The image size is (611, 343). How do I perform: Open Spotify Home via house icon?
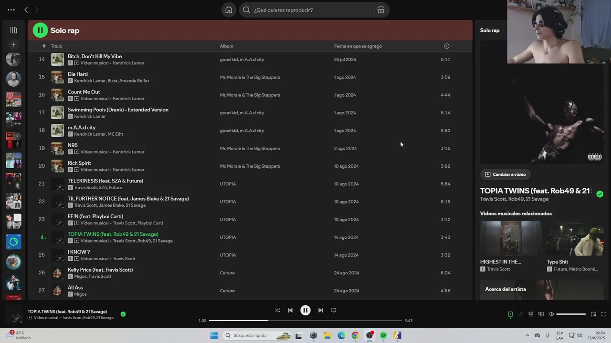(229, 10)
